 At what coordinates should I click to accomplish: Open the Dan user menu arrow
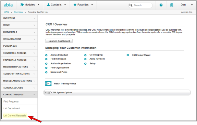[x=192, y=5]
